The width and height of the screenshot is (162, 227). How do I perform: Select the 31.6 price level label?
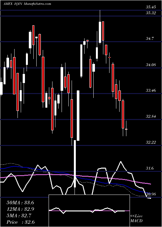(x=150, y=168)
